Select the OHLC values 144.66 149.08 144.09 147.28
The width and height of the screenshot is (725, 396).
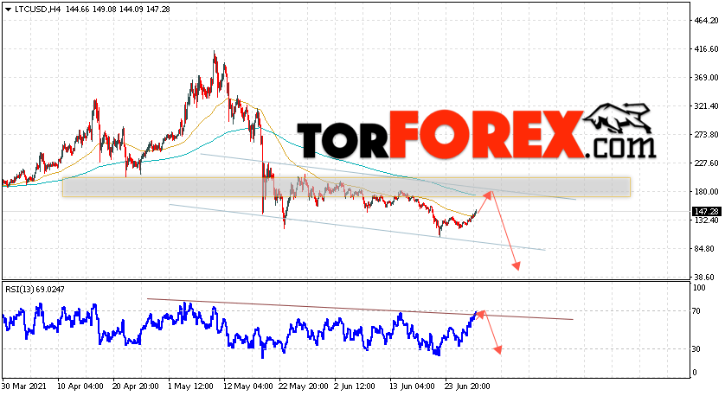(x=118, y=10)
